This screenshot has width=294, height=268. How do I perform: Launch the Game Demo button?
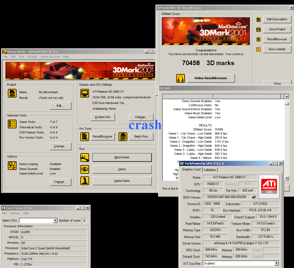point(122,181)
